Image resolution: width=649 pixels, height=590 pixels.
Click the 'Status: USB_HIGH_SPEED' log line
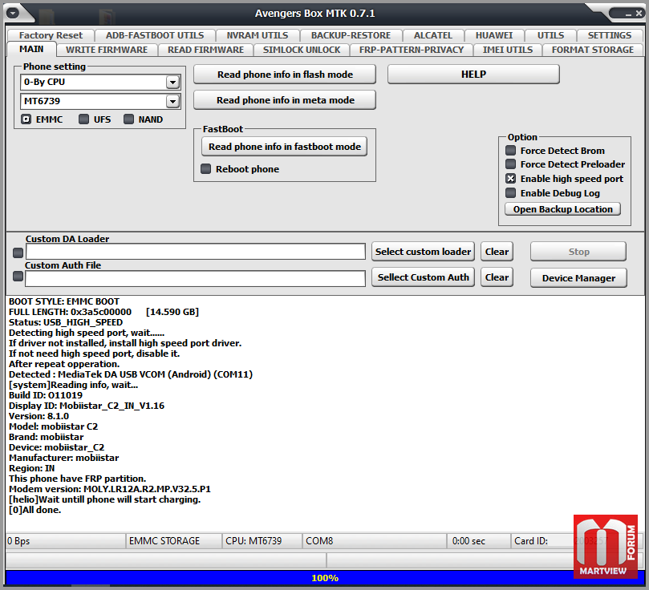point(66,322)
